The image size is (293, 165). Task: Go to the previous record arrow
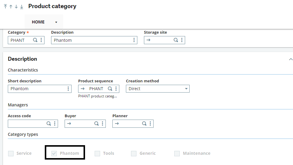pyautogui.click(x=11, y=7)
